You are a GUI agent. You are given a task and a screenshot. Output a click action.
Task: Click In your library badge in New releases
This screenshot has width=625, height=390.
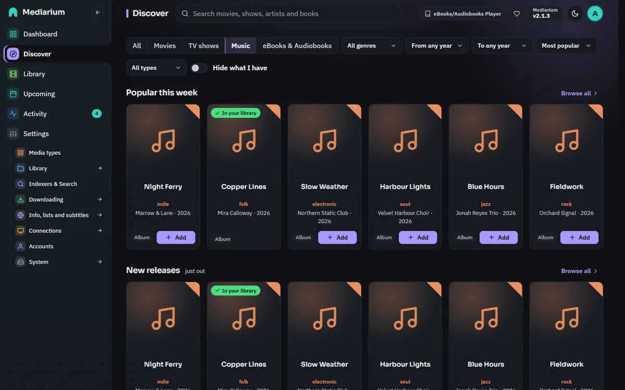[x=236, y=291]
